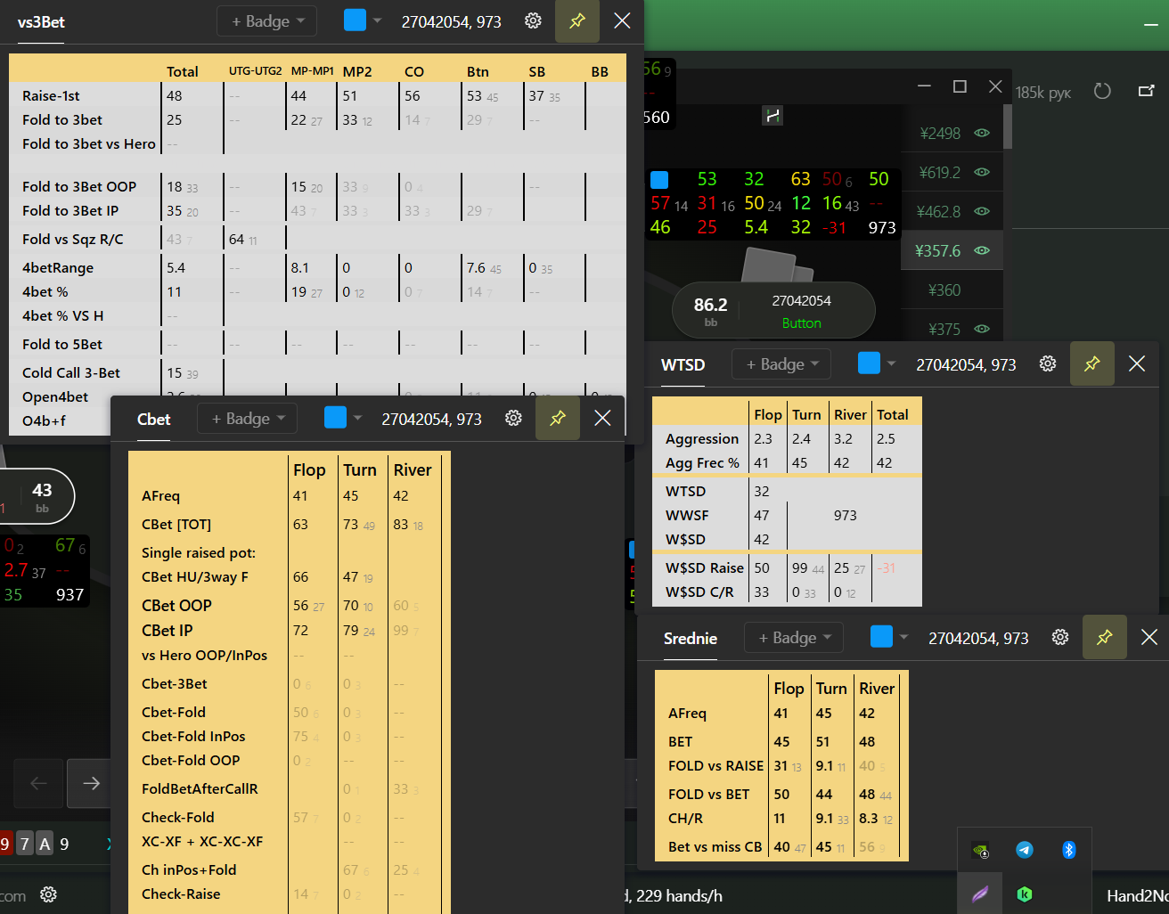Open Bluetooth tray icon
1169x914 pixels.
(x=1069, y=850)
